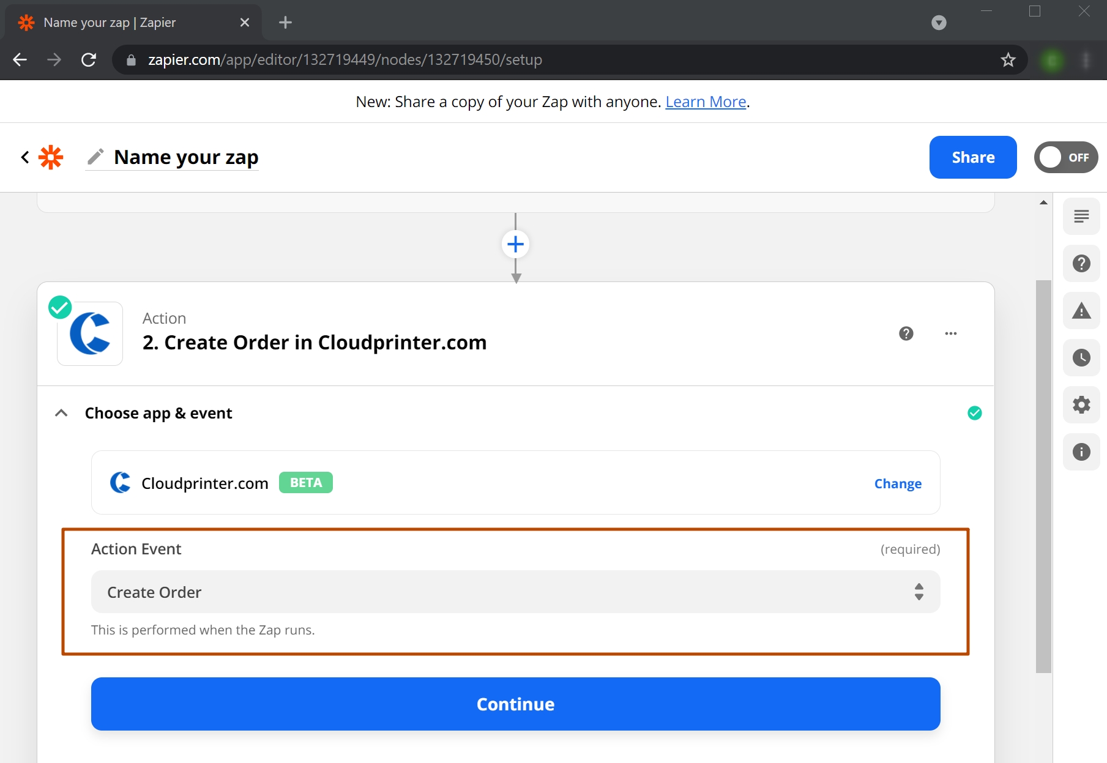Click the vertical scrollbar thumb in the editor
The image size is (1107, 763).
point(1043,477)
